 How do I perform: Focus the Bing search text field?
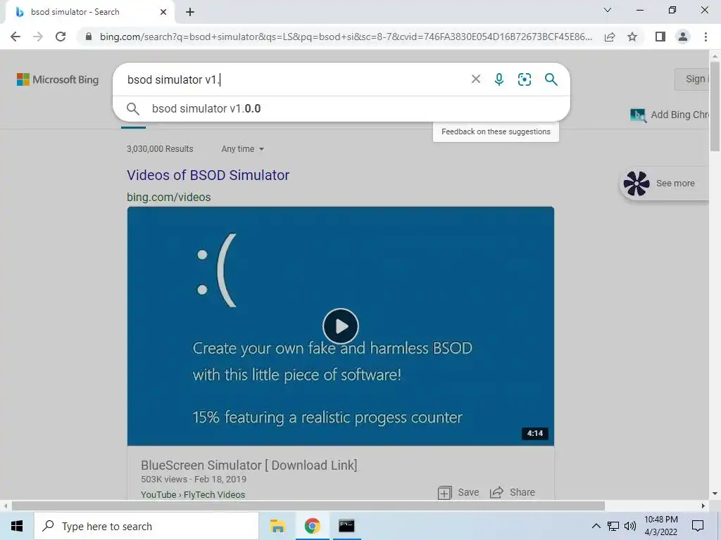point(294,79)
